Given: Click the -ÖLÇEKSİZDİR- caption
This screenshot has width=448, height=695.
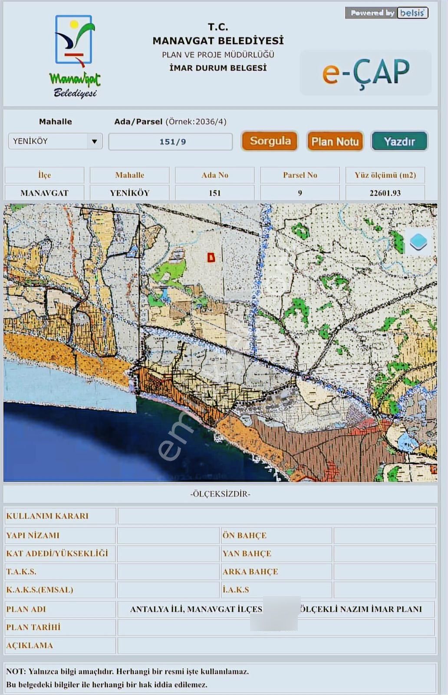Looking at the screenshot, I should 220,494.
